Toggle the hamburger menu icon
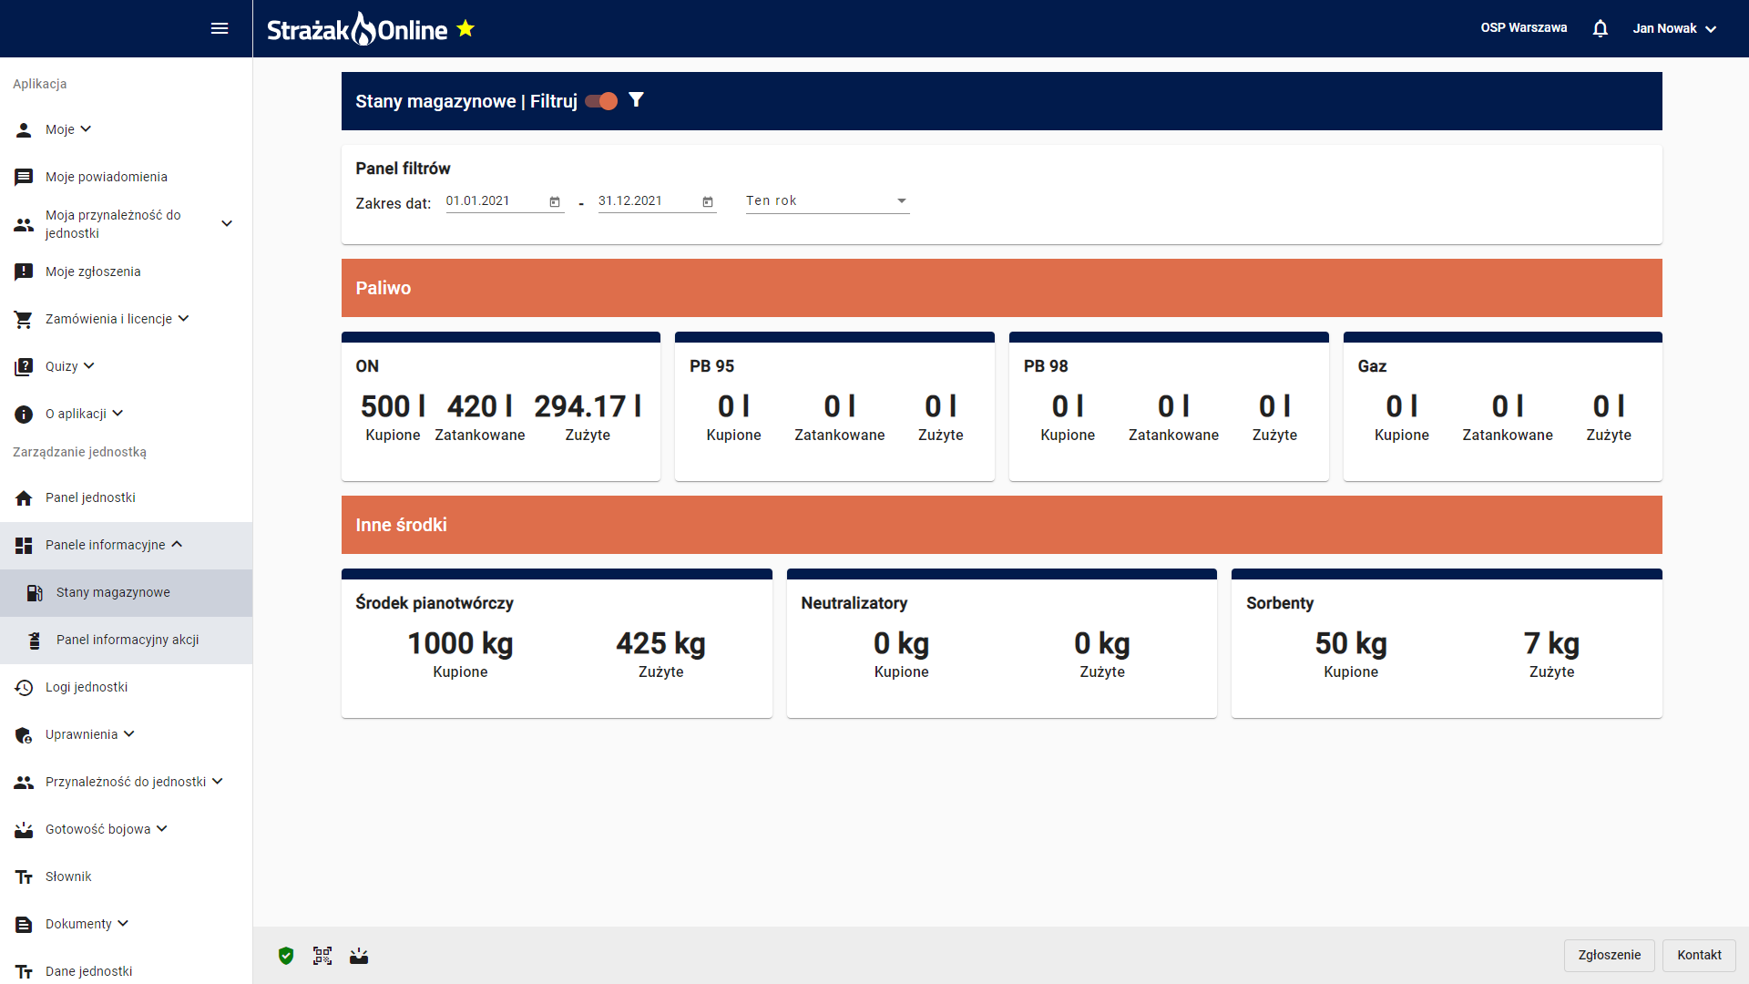 point(220,28)
